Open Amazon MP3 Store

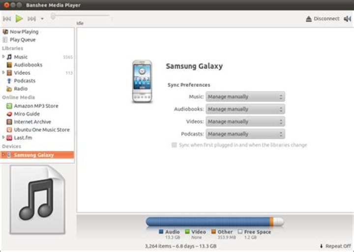click(36, 106)
